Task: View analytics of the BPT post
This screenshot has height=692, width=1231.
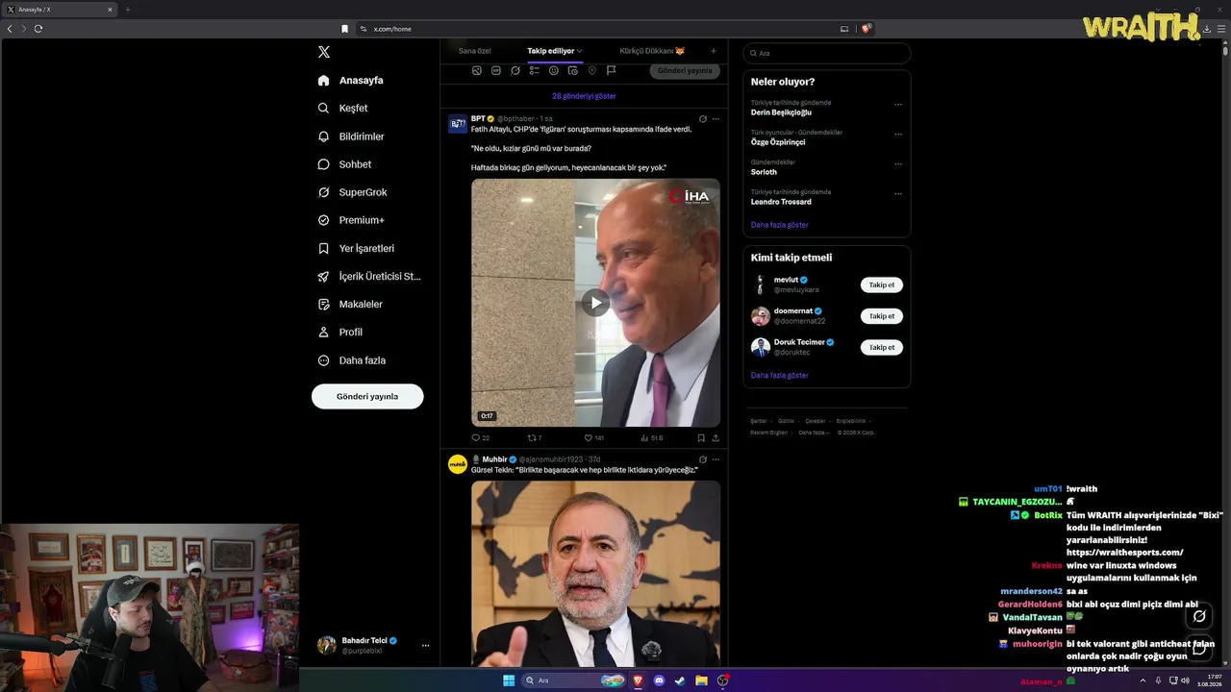Action: (x=651, y=438)
